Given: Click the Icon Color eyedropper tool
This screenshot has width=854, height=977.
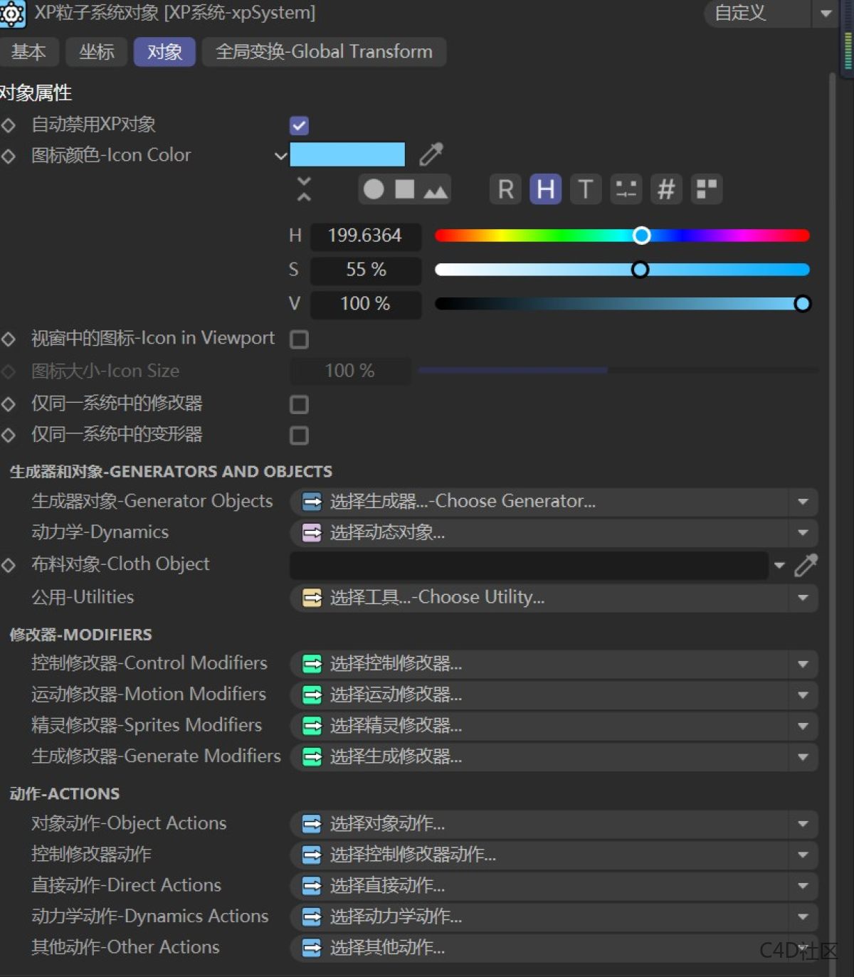Looking at the screenshot, I should [x=431, y=154].
